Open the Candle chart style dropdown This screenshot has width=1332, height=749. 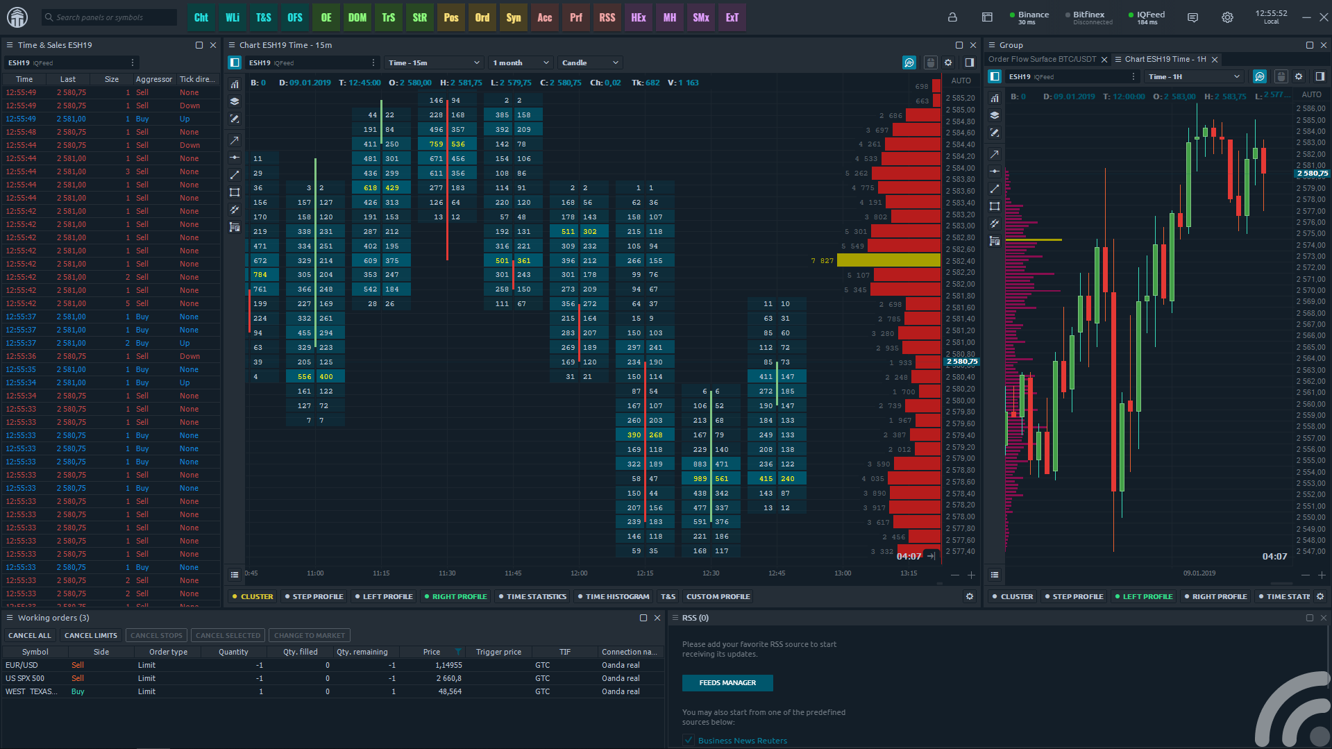point(589,62)
